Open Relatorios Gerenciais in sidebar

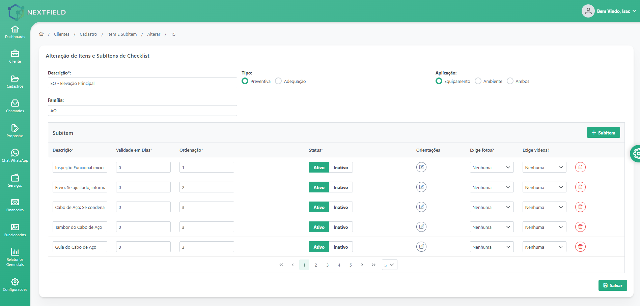[15, 257]
